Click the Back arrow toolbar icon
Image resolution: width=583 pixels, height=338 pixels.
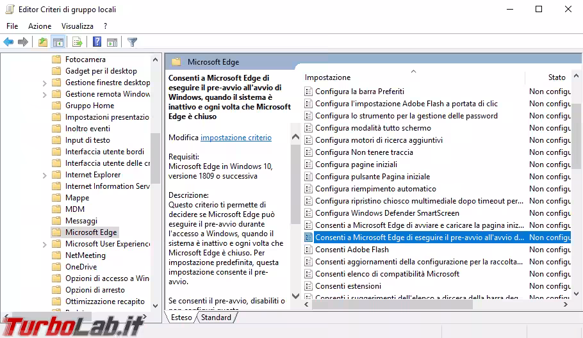(x=8, y=42)
